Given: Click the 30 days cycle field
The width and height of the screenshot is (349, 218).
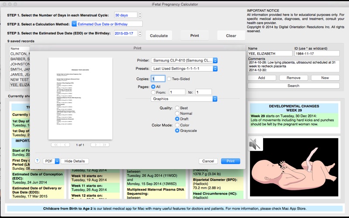Looking at the screenshot, I should point(126,15).
